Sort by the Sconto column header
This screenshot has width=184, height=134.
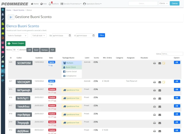pos(96,58)
